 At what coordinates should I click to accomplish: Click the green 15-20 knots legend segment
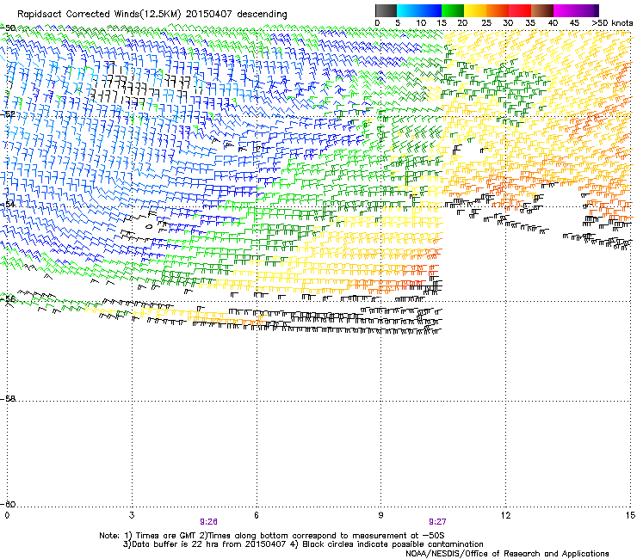point(453,10)
